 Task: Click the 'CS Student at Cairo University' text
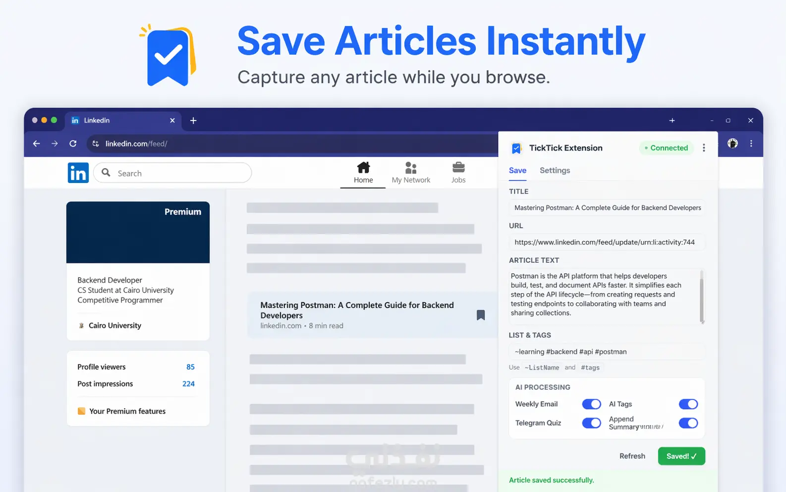tap(125, 290)
